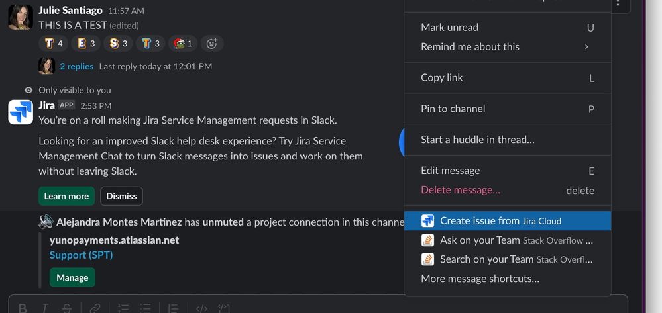Click the E emoji reaction with count 3
662x313 pixels.
coord(85,44)
